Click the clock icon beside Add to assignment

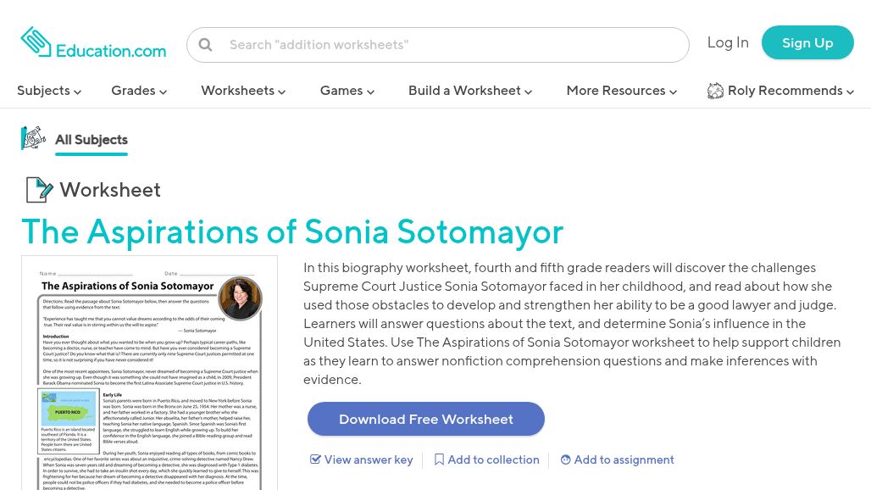565,459
